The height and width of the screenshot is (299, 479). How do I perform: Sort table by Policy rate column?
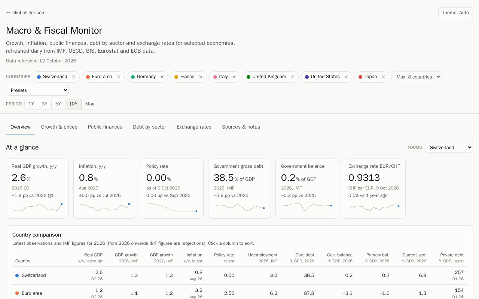[x=224, y=258]
